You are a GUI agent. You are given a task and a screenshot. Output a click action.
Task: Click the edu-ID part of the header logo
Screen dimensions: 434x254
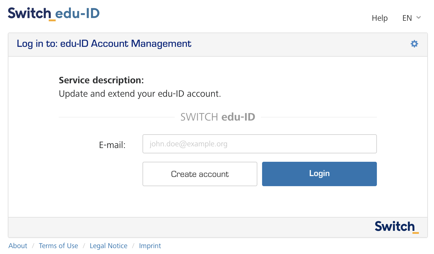point(78,13)
